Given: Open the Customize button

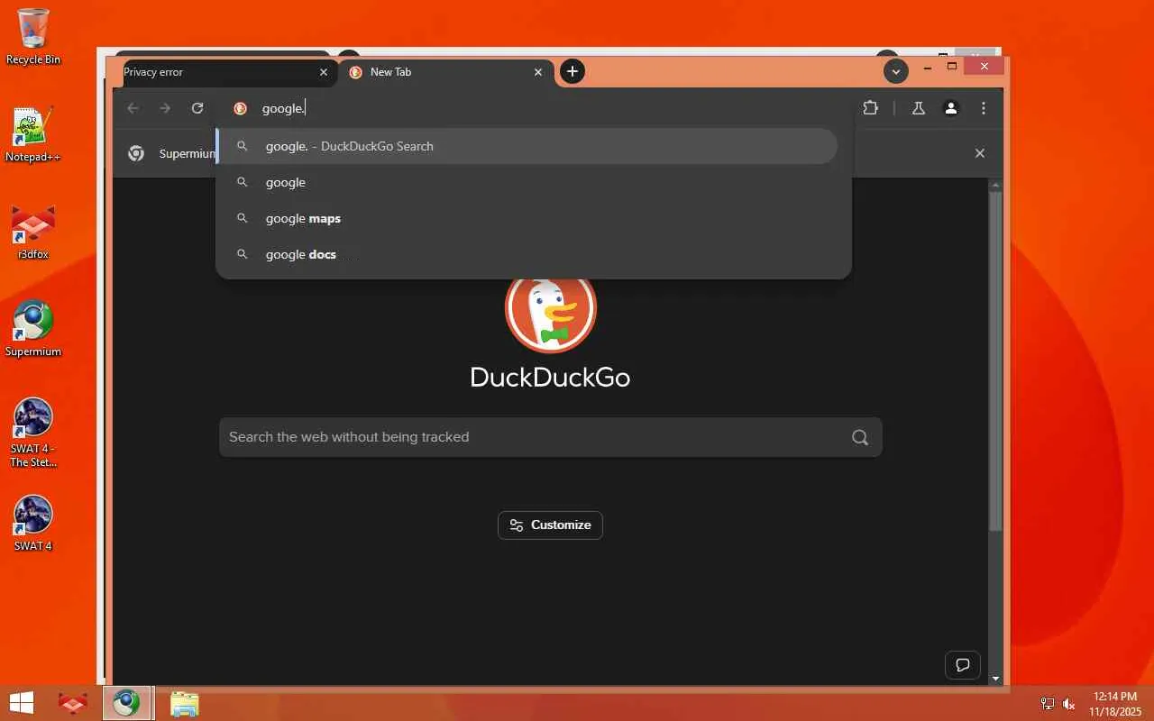Looking at the screenshot, I should point(550,525).
